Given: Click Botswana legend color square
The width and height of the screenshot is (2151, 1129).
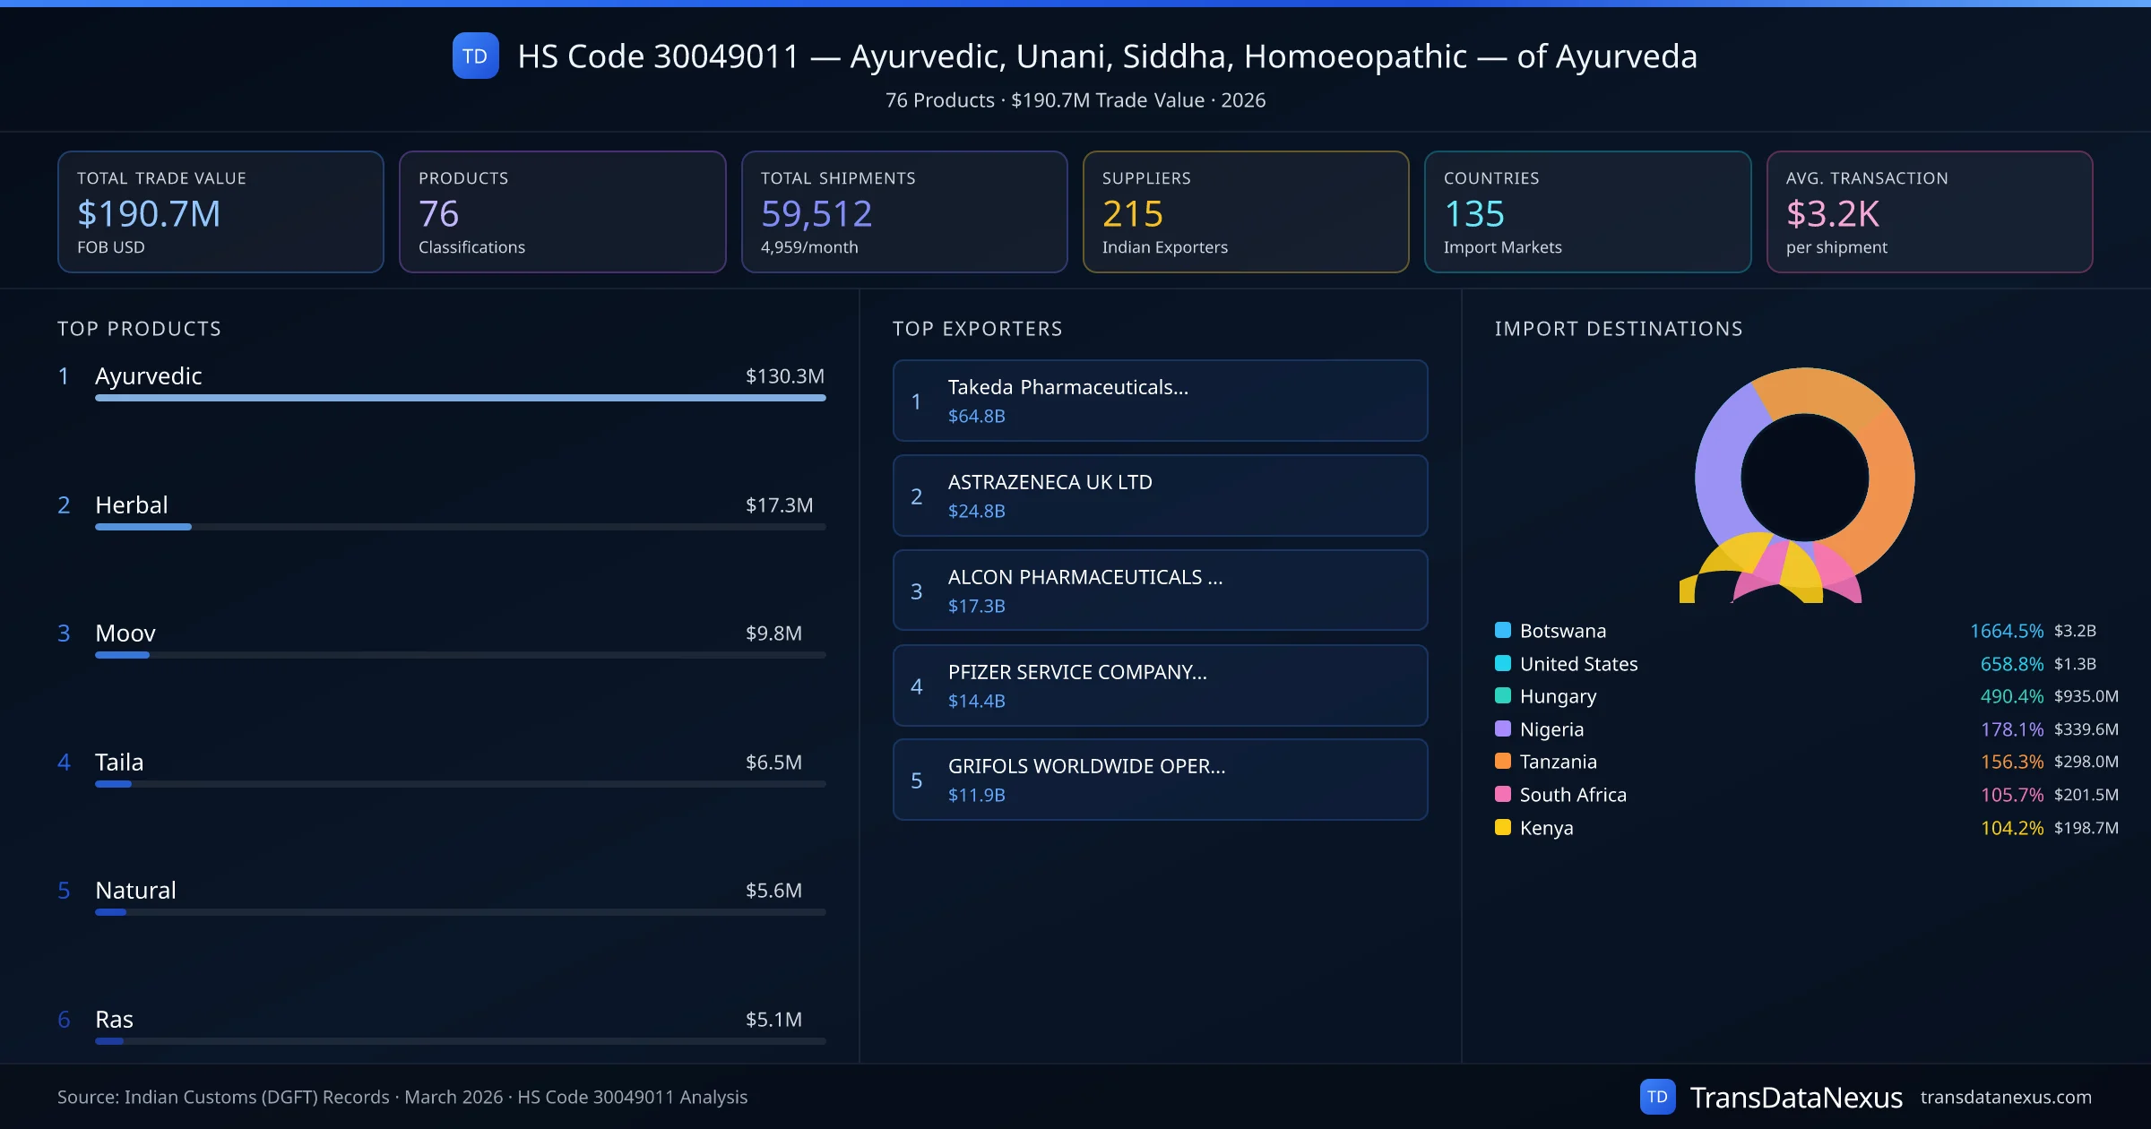Looking at the screenshot, I should click(1503, 630).
